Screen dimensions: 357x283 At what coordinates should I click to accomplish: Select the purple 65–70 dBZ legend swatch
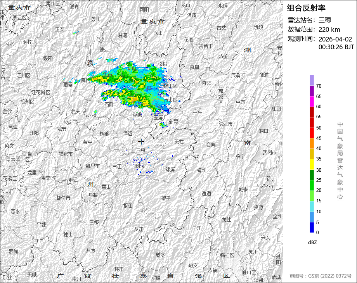(x=312, y=91)
